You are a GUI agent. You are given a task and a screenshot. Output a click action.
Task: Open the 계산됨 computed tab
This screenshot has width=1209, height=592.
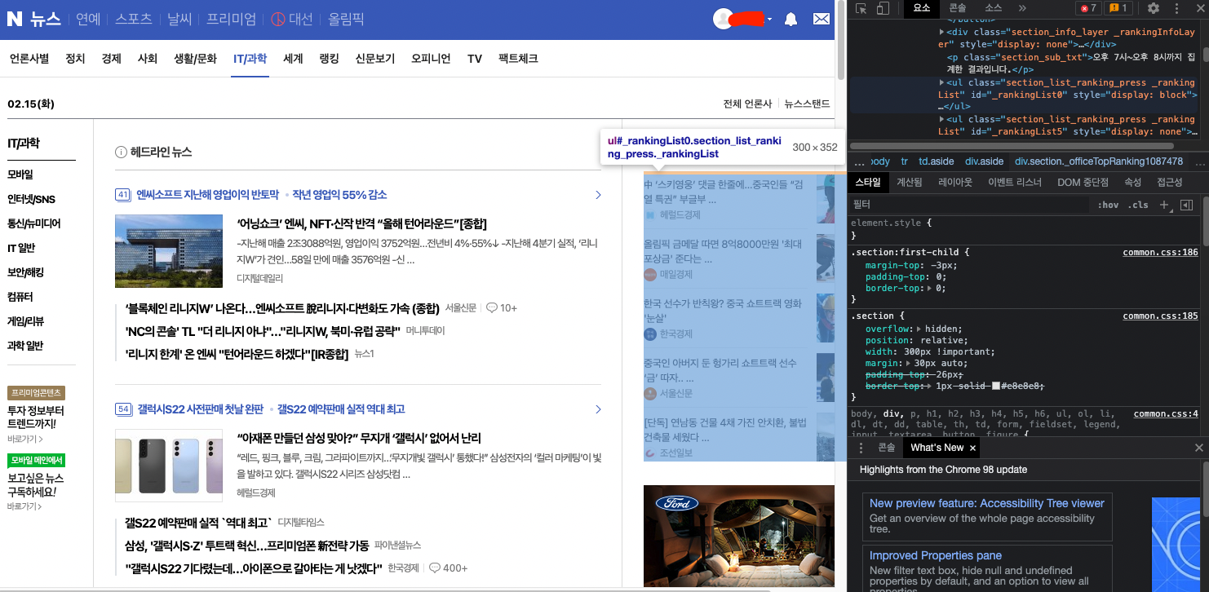(x=909, y=183)
